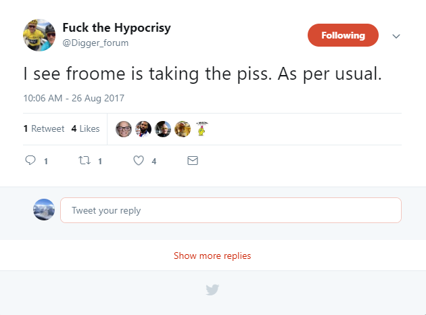Like the tweet with the heart icon
Viewport: 426px width, 315px height.
coord(139,161)
